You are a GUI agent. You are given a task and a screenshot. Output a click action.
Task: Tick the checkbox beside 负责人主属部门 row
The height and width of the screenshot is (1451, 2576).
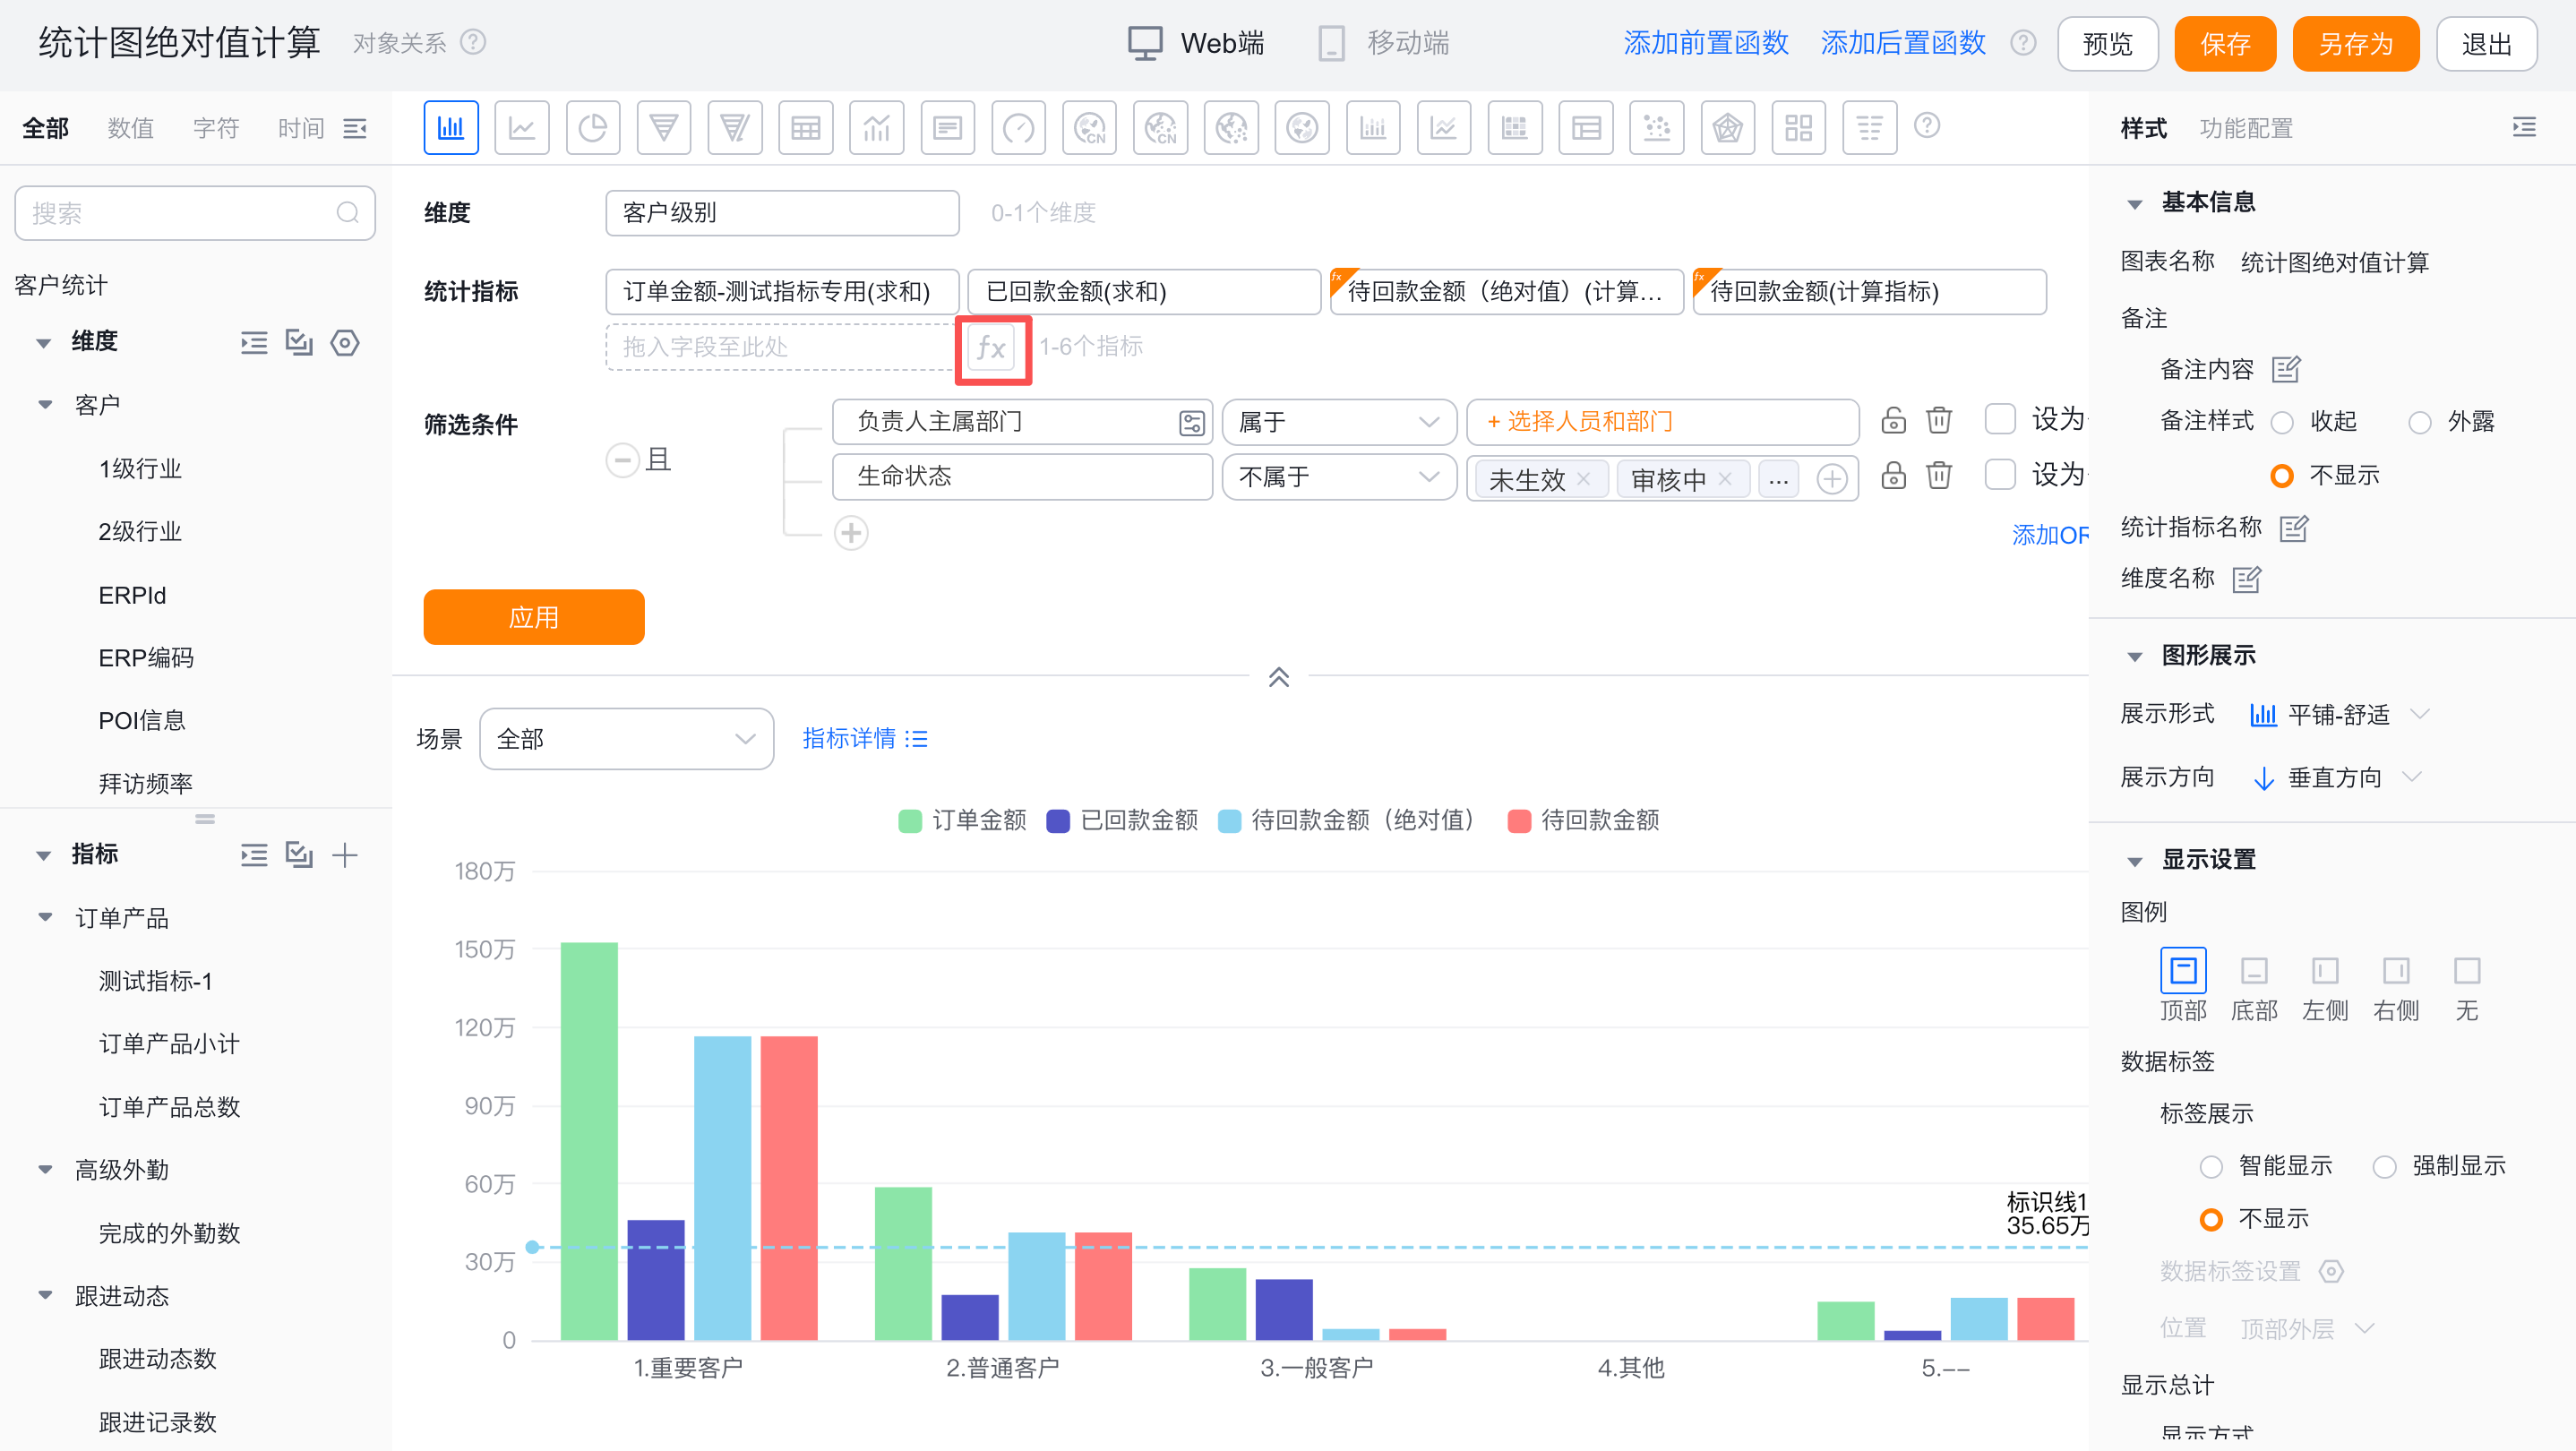click(1999, 420)
